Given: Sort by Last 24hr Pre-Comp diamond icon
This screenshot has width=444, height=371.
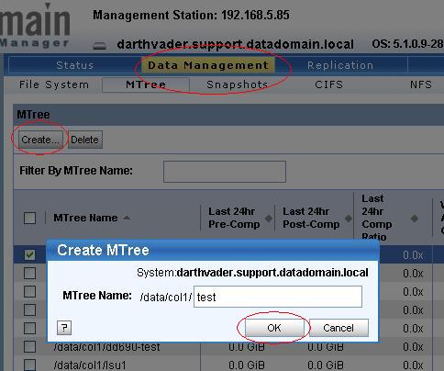Looking at the screenshot, I should click(x=269, y=219).
